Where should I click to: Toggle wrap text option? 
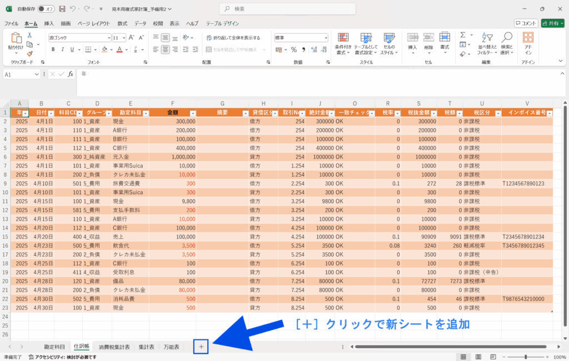point(233,38)
